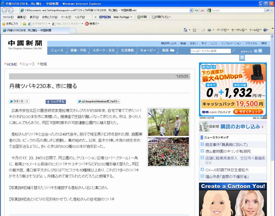Click the ツイート button

tap(17, 101)
